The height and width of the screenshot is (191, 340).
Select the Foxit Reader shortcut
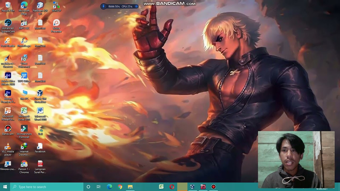[x=8, y=42]
